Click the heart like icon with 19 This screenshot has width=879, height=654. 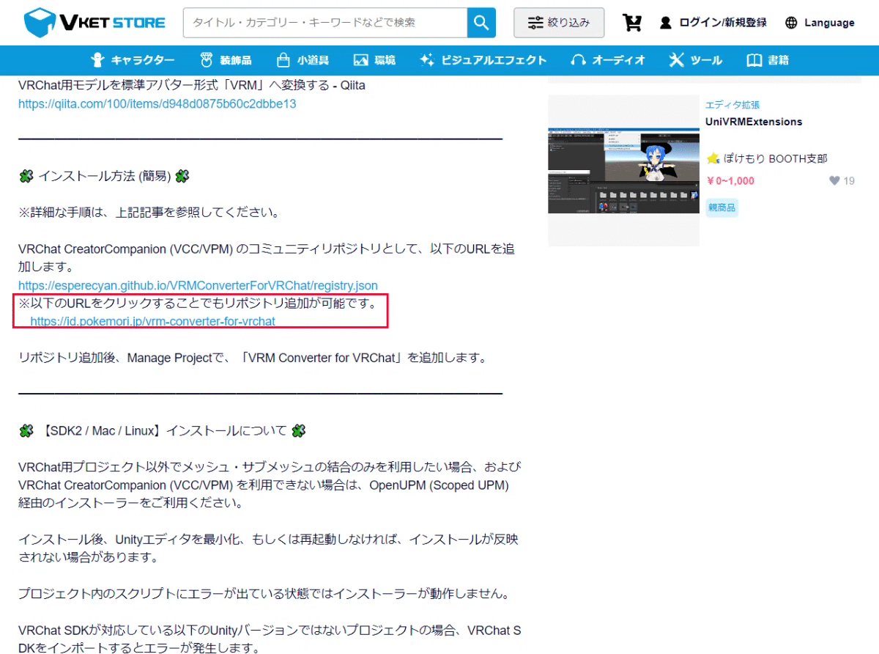834,180
